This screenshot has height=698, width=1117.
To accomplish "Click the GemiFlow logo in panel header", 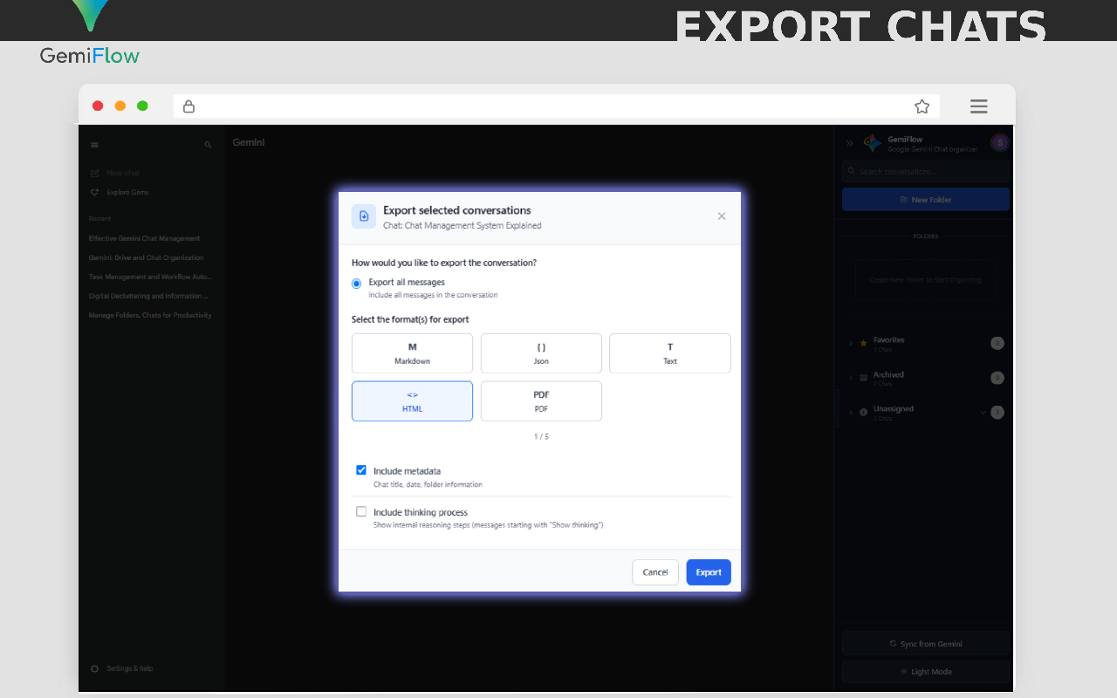I will [x=873, y=143].
